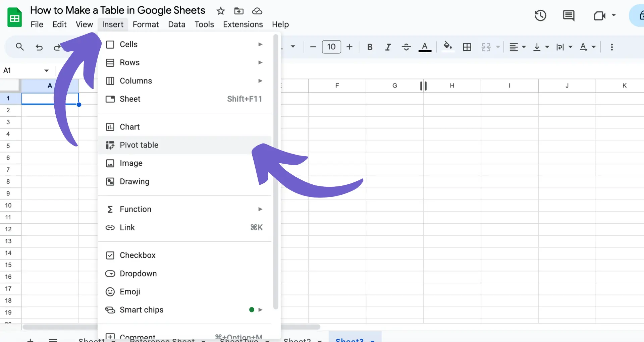644x342 pixels.
Task: Open the search menus magnifier
Action: click(20, 47)
